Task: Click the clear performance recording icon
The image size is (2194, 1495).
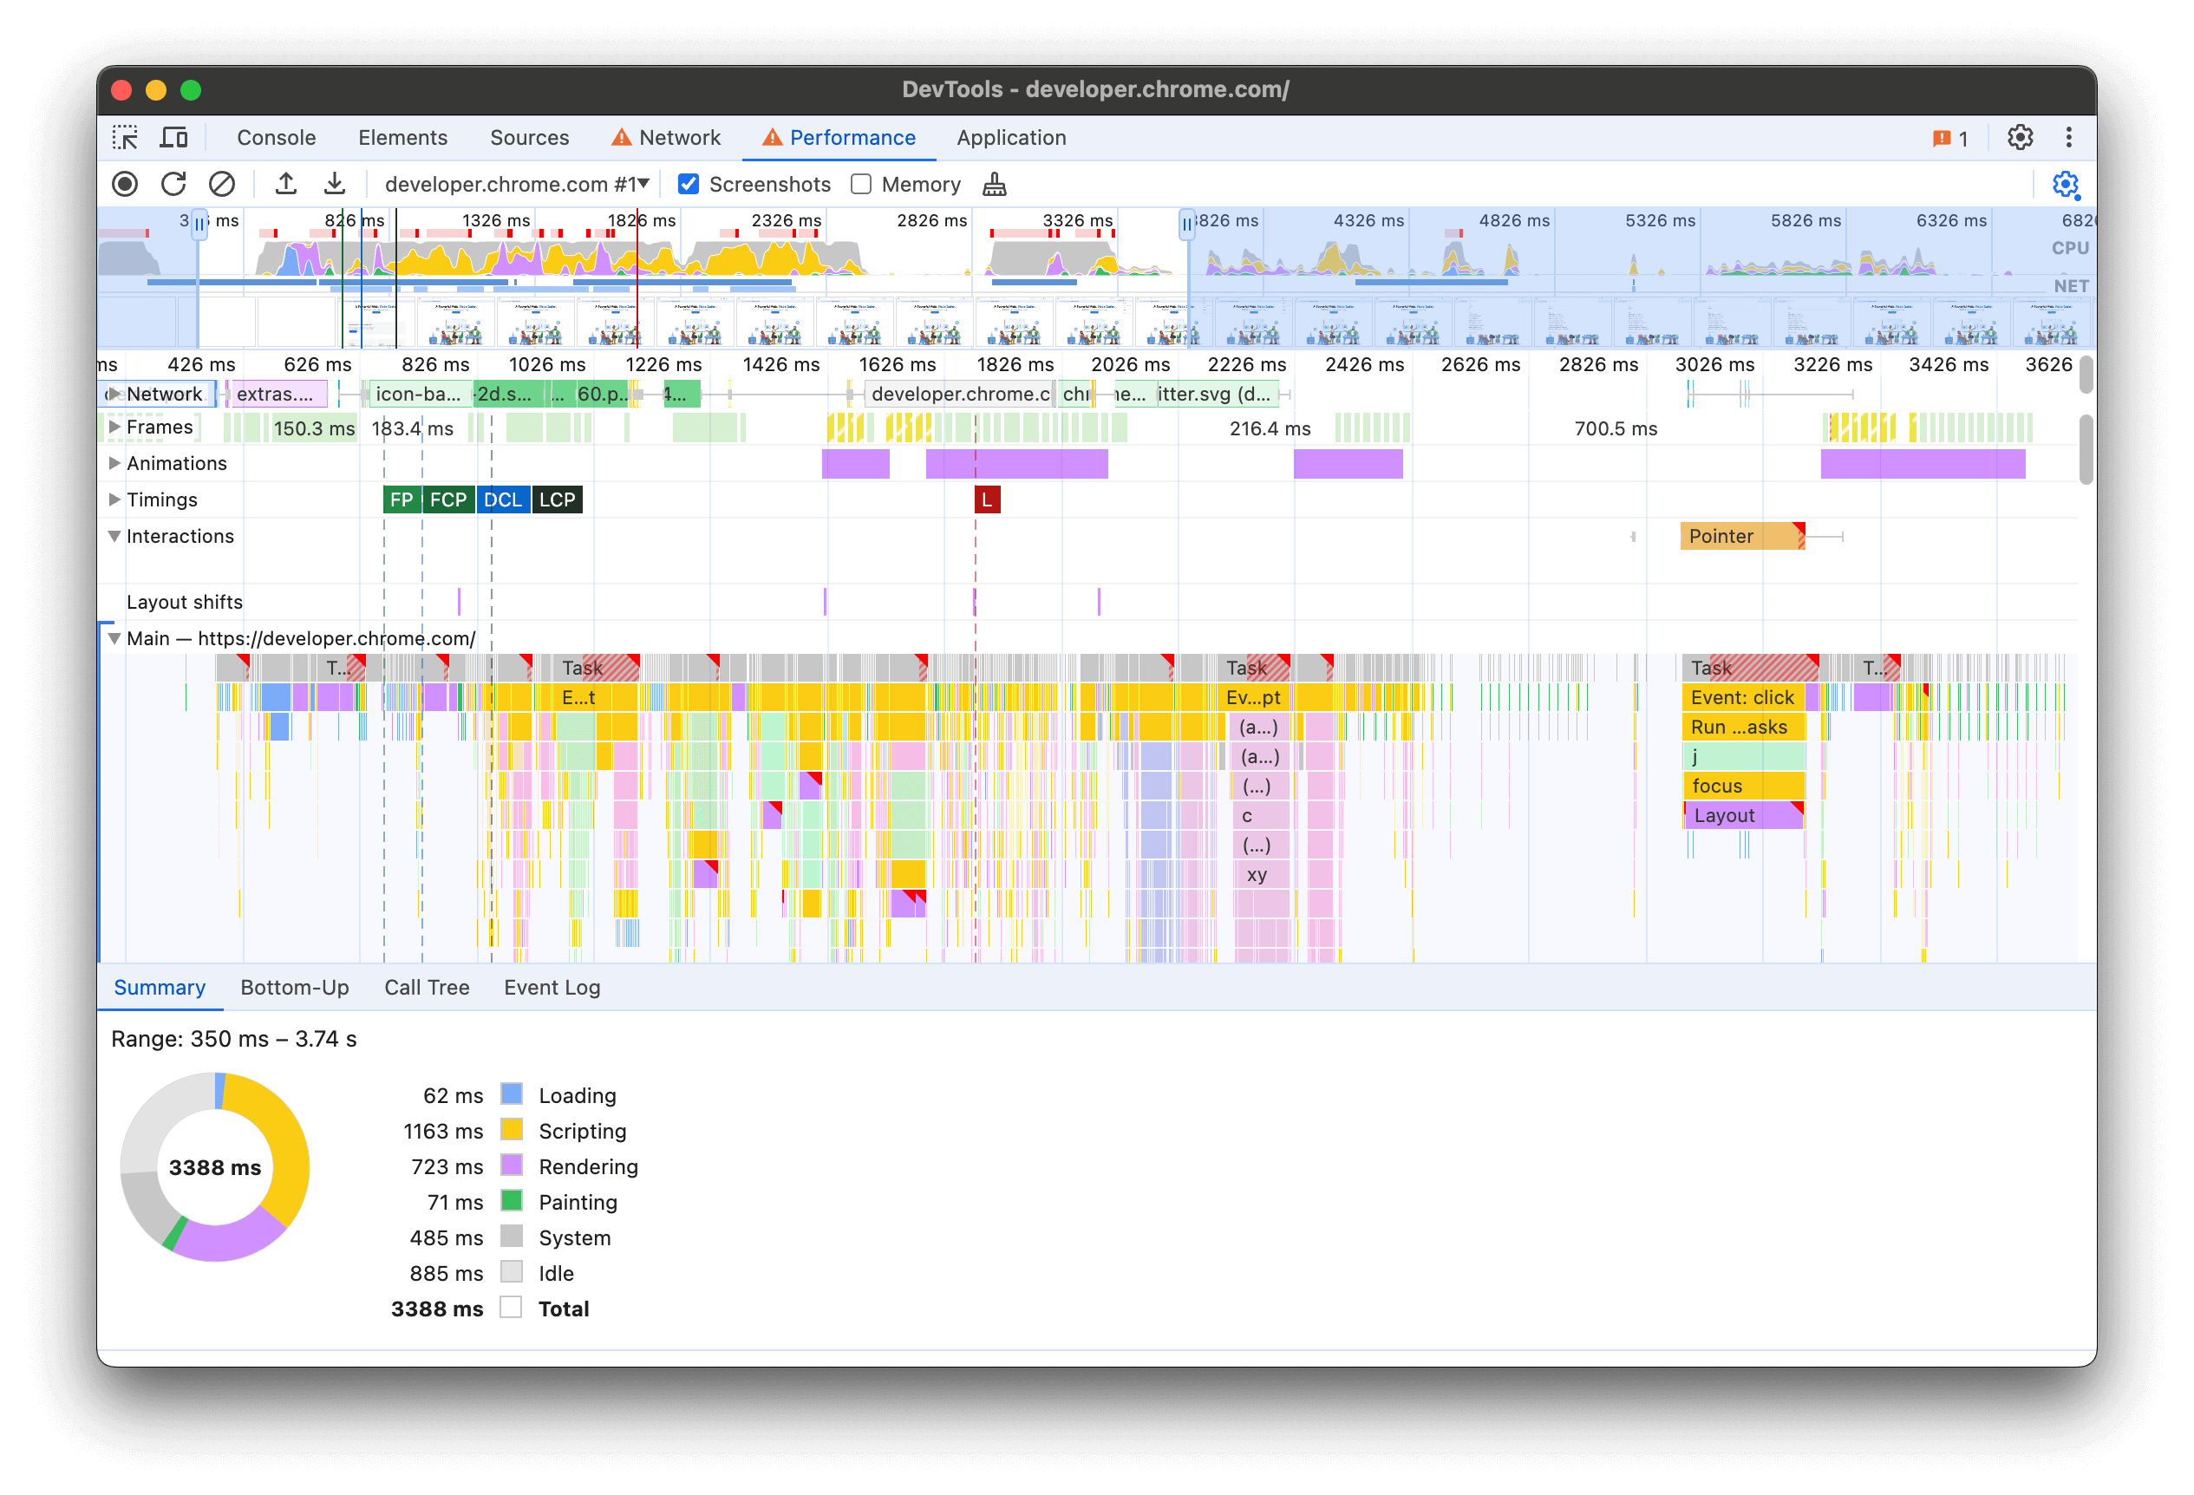Action: [x=220, y=183]
